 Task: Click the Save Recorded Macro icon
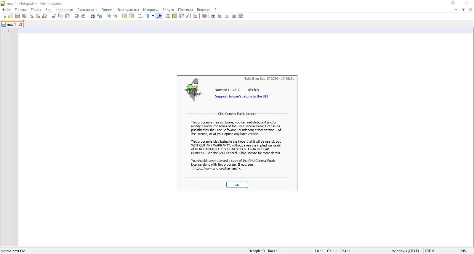coord(241,16)
